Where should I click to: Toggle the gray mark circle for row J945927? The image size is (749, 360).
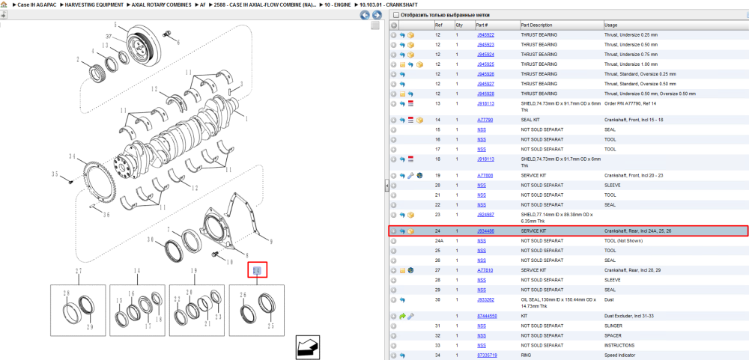pos(394,84)
